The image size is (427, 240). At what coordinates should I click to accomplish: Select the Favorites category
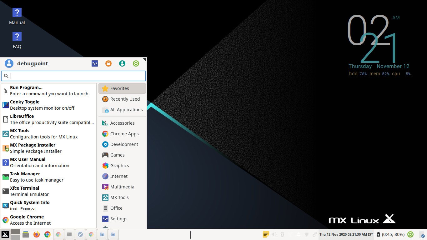(122, 88)
